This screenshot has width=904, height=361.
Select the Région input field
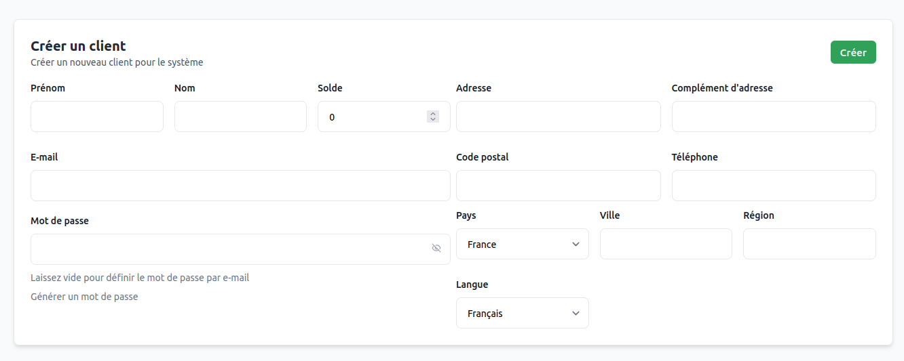[809, 244]
